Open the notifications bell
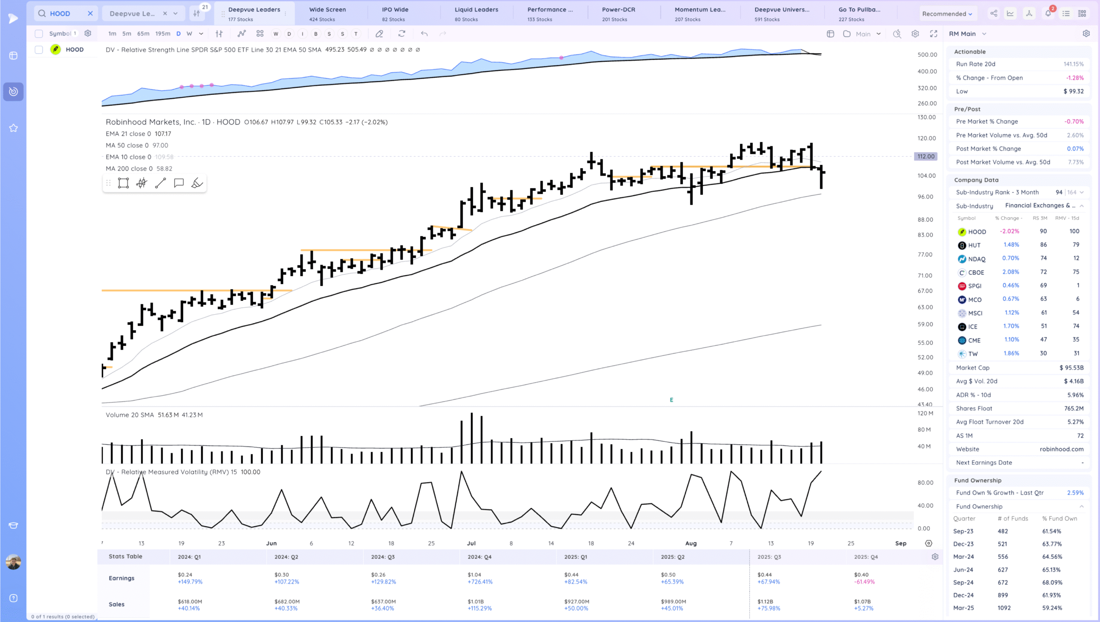Screen dimensions: 1100x622 tap(1048, 13)
